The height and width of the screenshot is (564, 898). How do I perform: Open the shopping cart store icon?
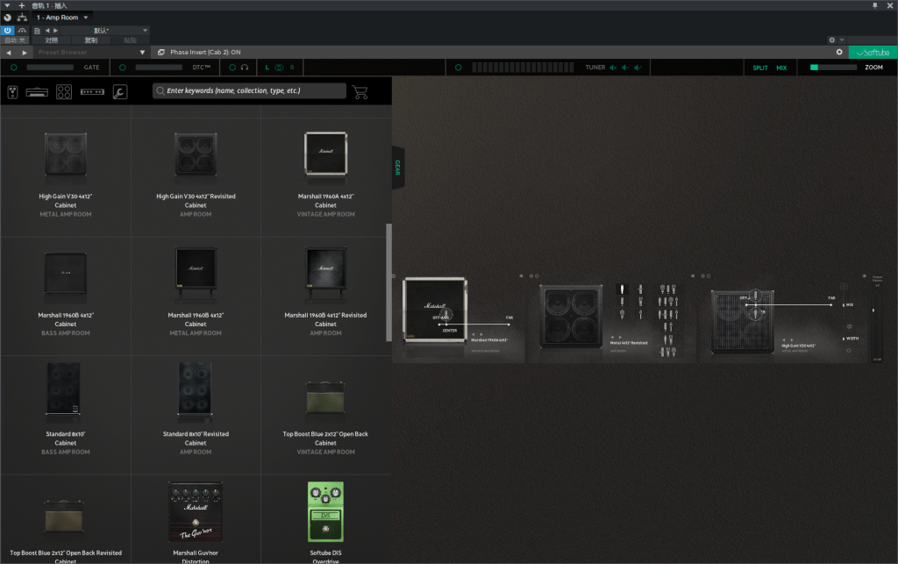point(360,91)
